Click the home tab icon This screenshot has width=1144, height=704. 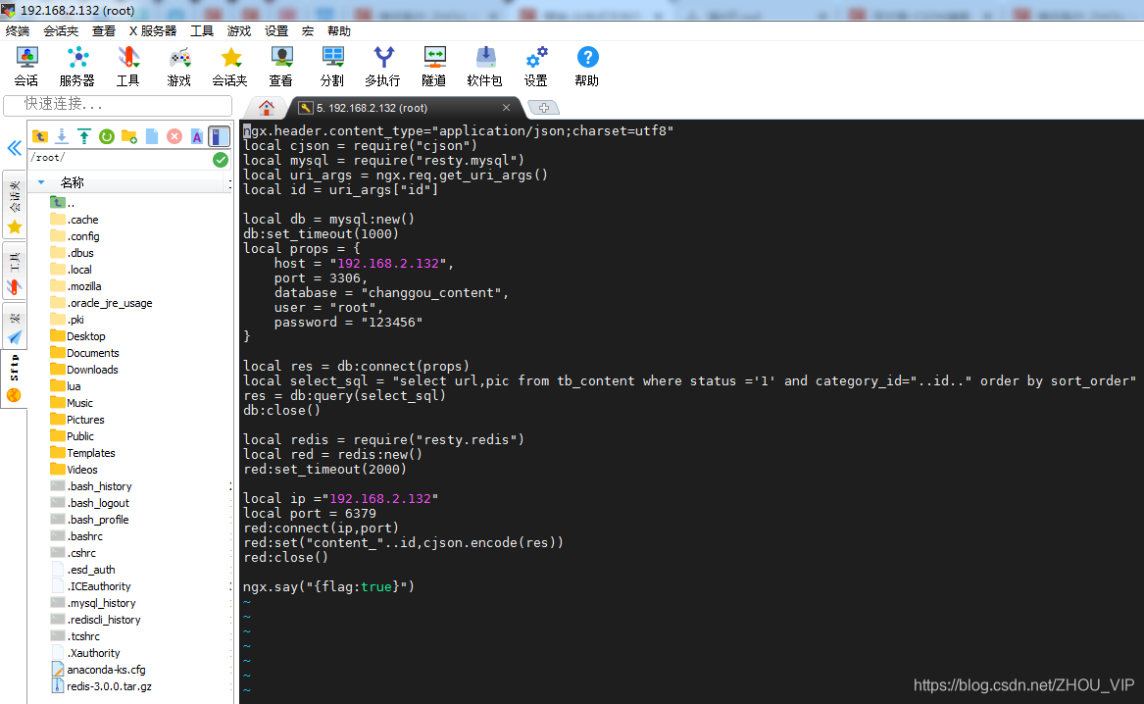[x=267, y=108]
